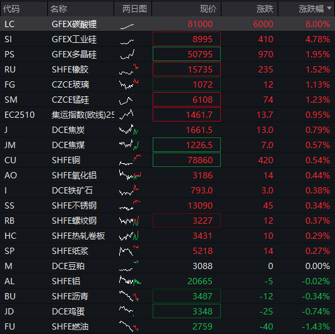Click the boxed price 3487

(x=187, y=296)
